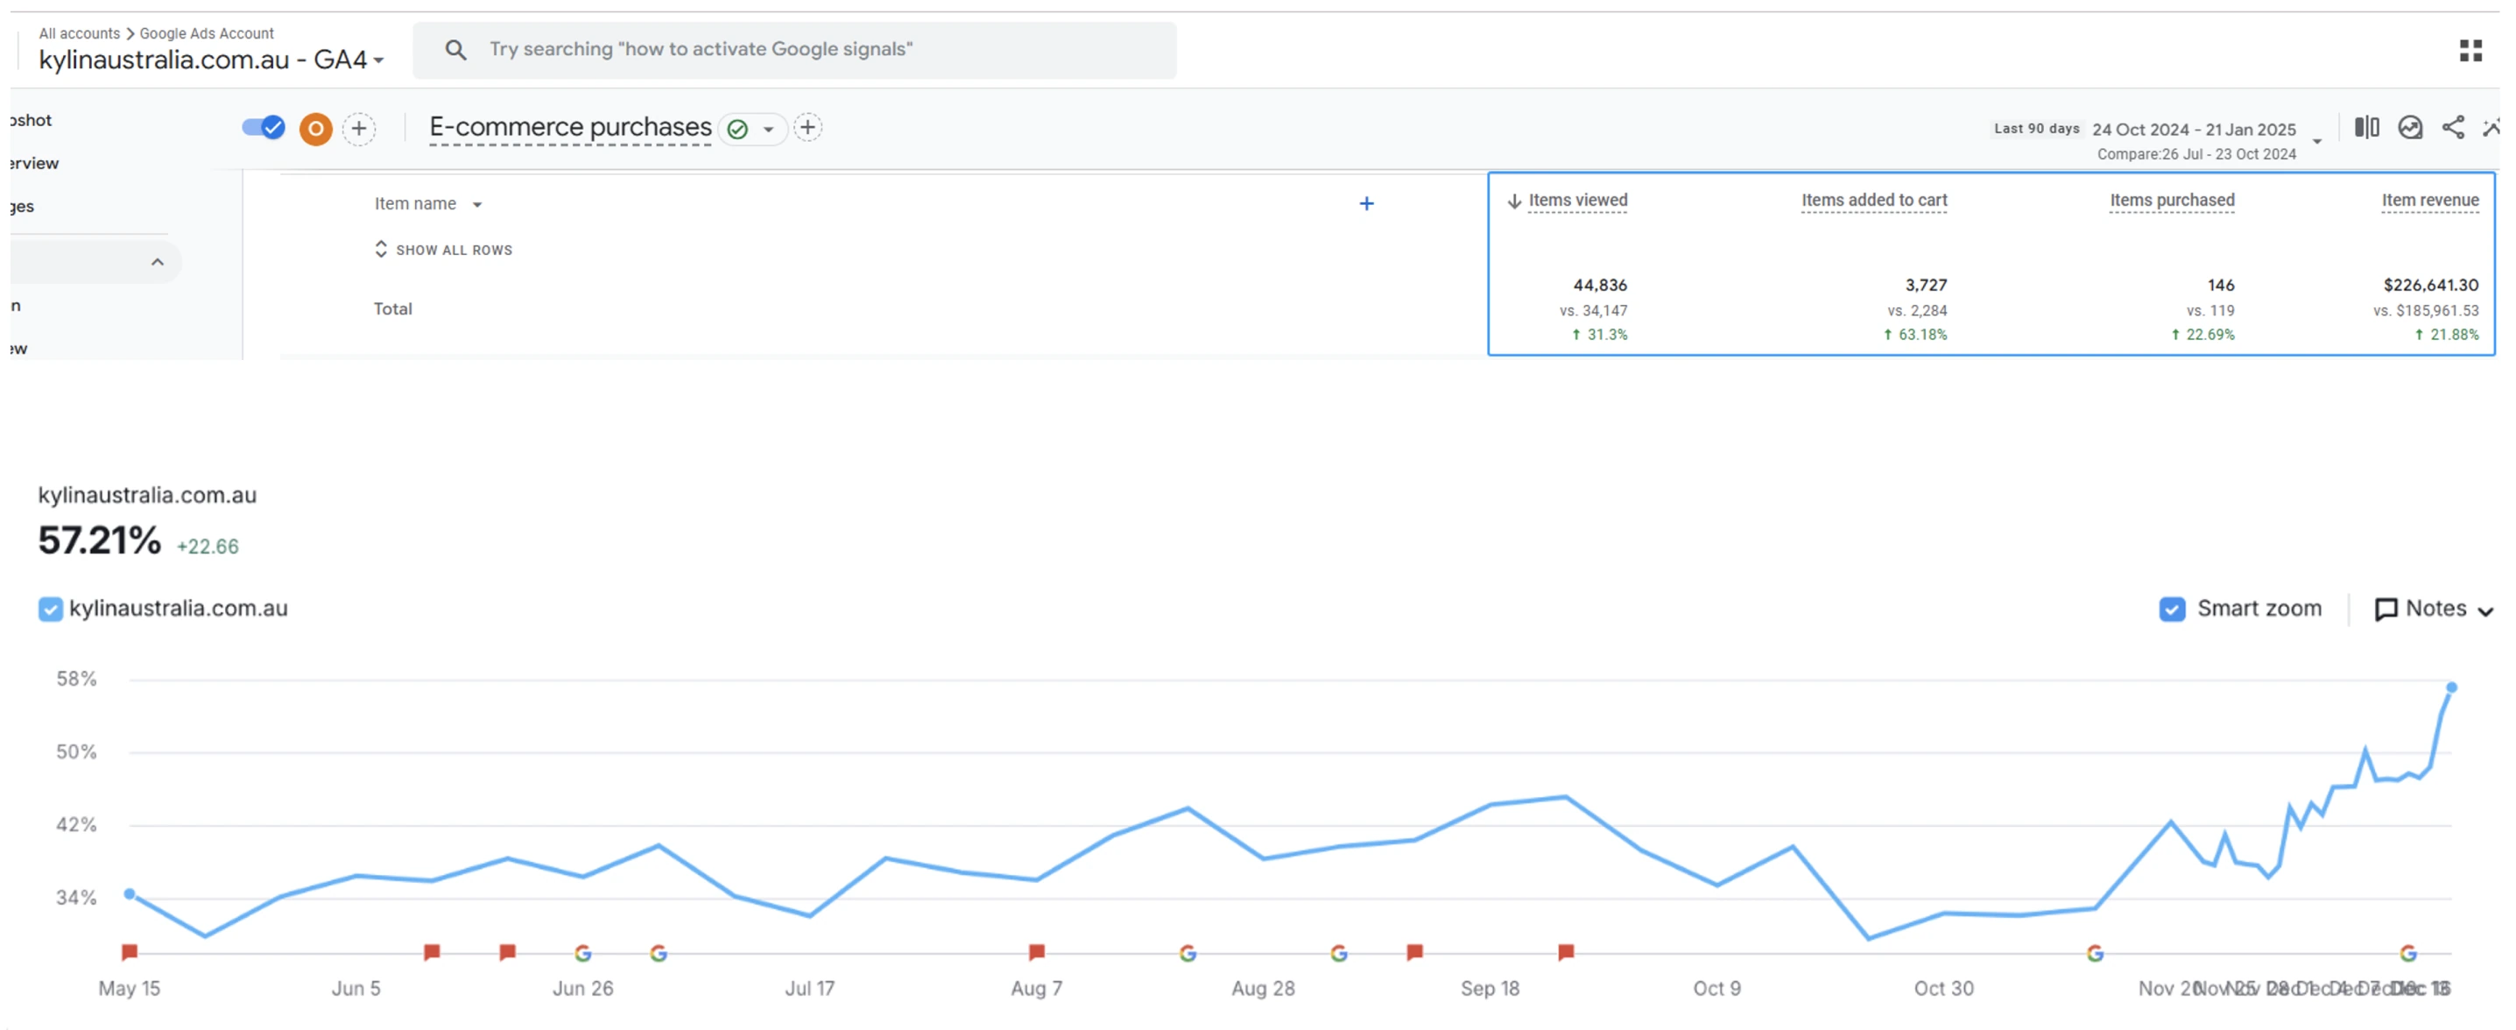Select the red flag marker above May 15
Image resolution: width=2516 pixels, height=1030 pixels.
129,951
